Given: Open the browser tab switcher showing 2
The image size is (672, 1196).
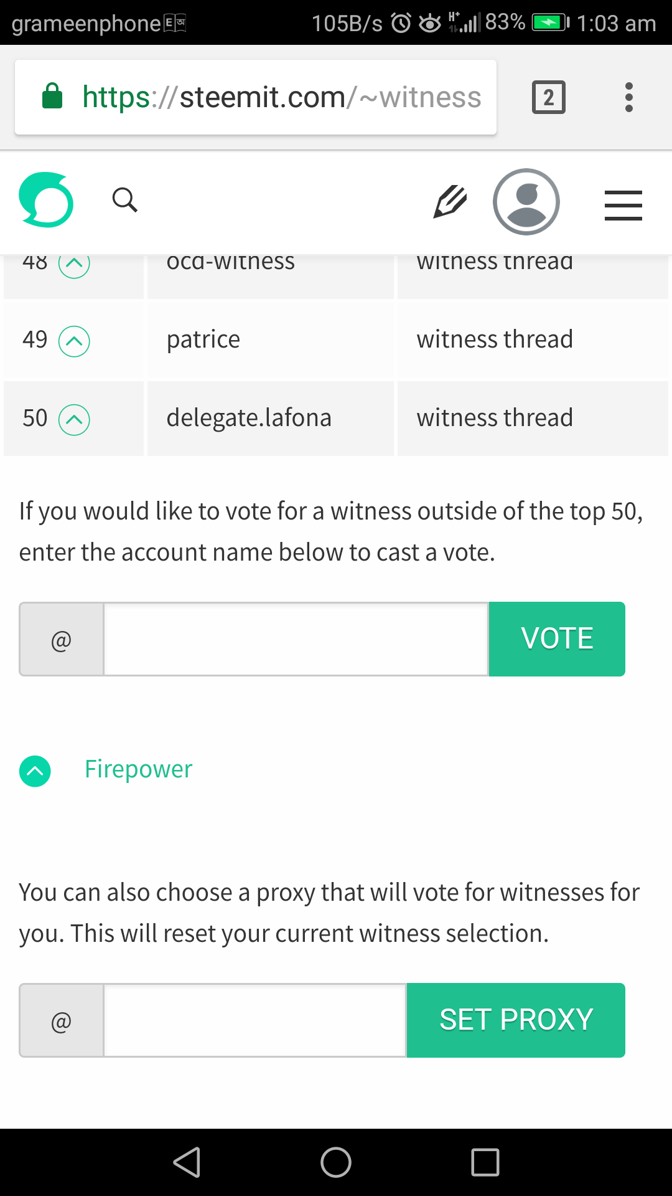Looking at the screenshot, I should [549, 97].
